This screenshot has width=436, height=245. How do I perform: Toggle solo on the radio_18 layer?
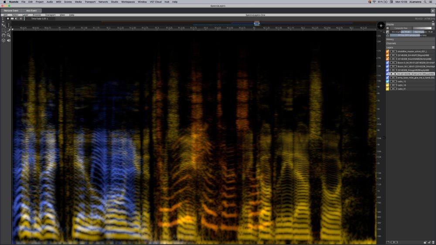click(395, 85)
